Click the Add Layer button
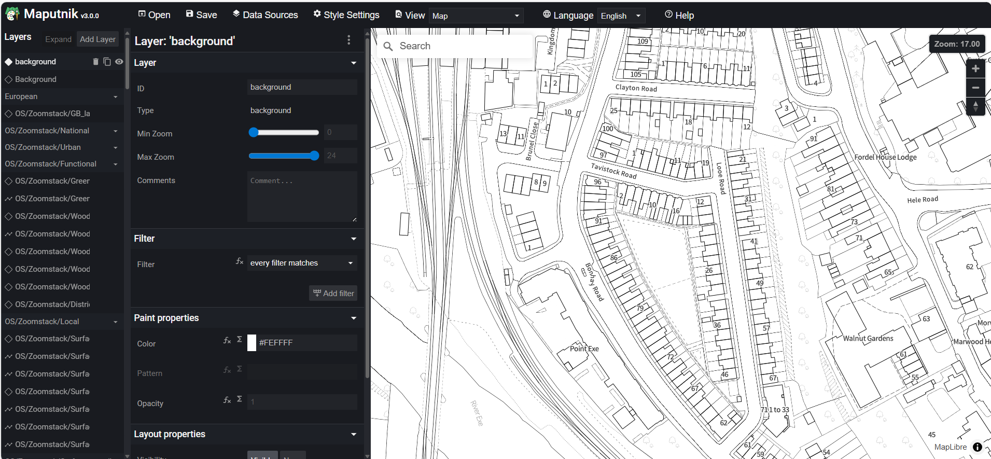 (97, 39)
